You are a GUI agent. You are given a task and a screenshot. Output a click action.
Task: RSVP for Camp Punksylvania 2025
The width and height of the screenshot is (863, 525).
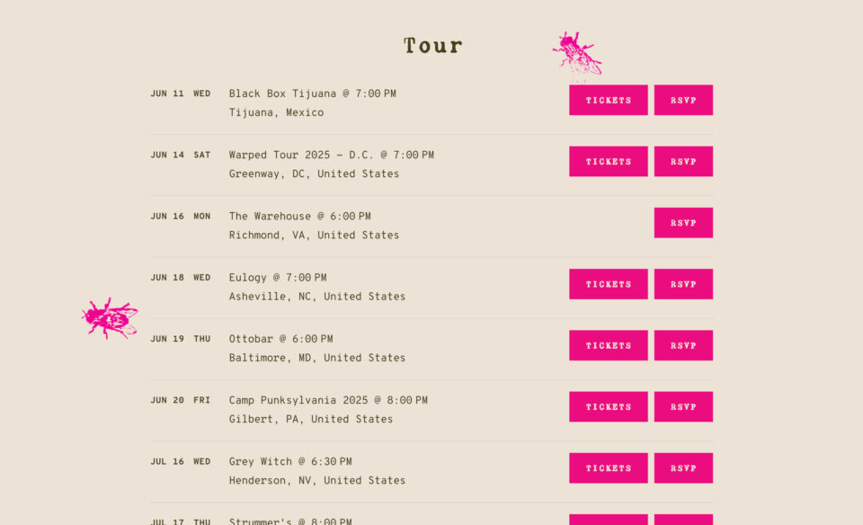683,406
